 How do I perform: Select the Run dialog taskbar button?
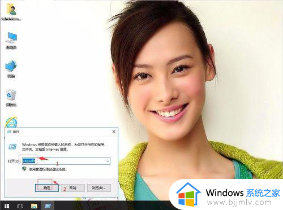[48, 206]
